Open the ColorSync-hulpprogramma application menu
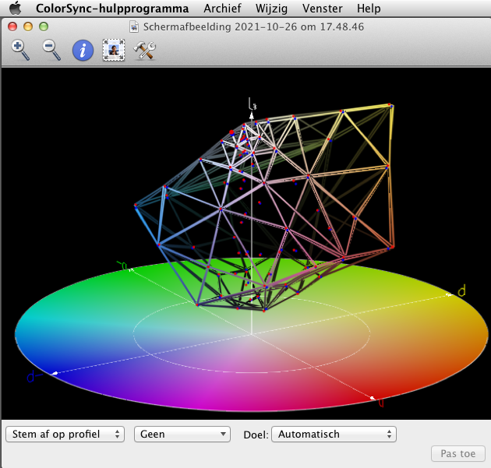The height and width of the screenshot is (468, 491). 112,9
